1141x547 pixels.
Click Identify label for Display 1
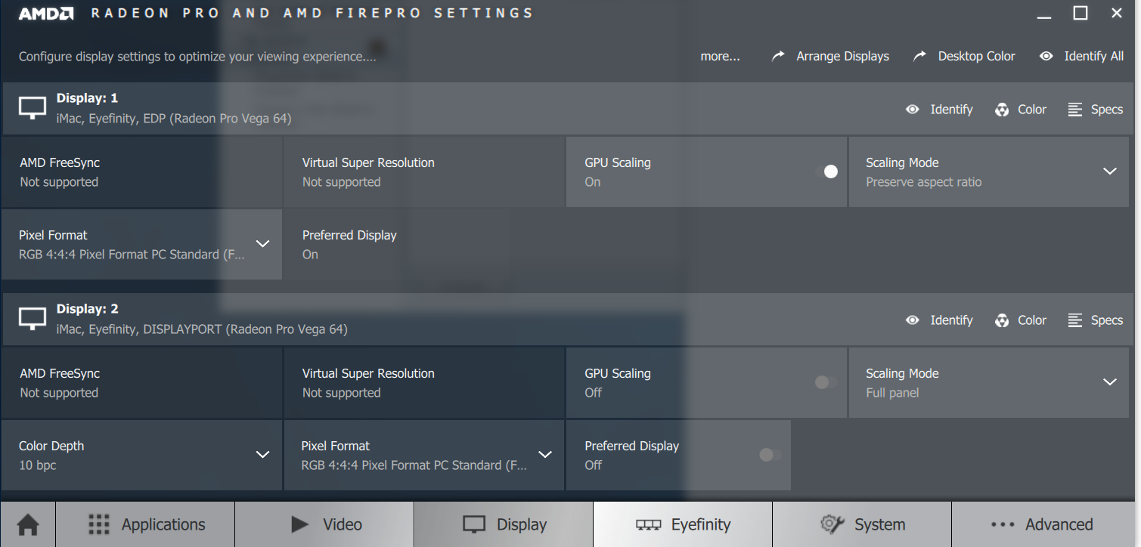point(951,110)
